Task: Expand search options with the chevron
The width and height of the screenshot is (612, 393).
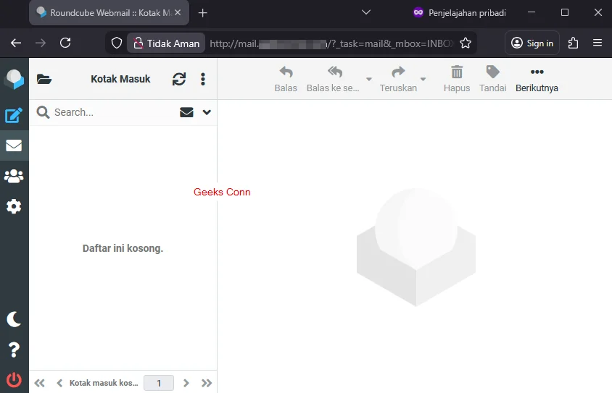Action: (x=207, y=112)
